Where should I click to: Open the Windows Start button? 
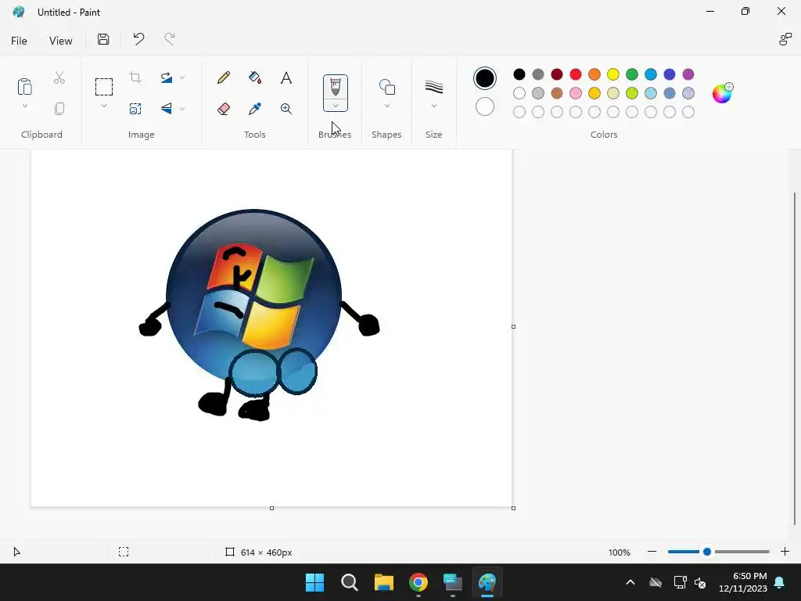tap(314, 582)
